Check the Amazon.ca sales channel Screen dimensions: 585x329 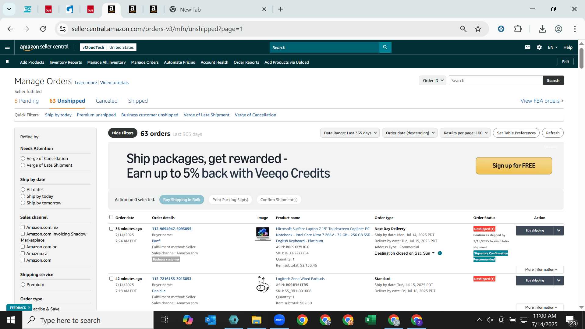tap(23, 253)
